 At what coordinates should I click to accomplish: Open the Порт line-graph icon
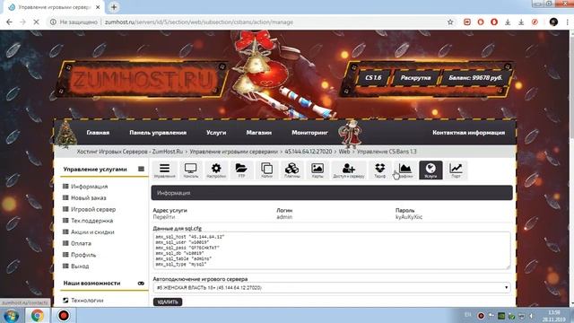click(x=456, y=170)
